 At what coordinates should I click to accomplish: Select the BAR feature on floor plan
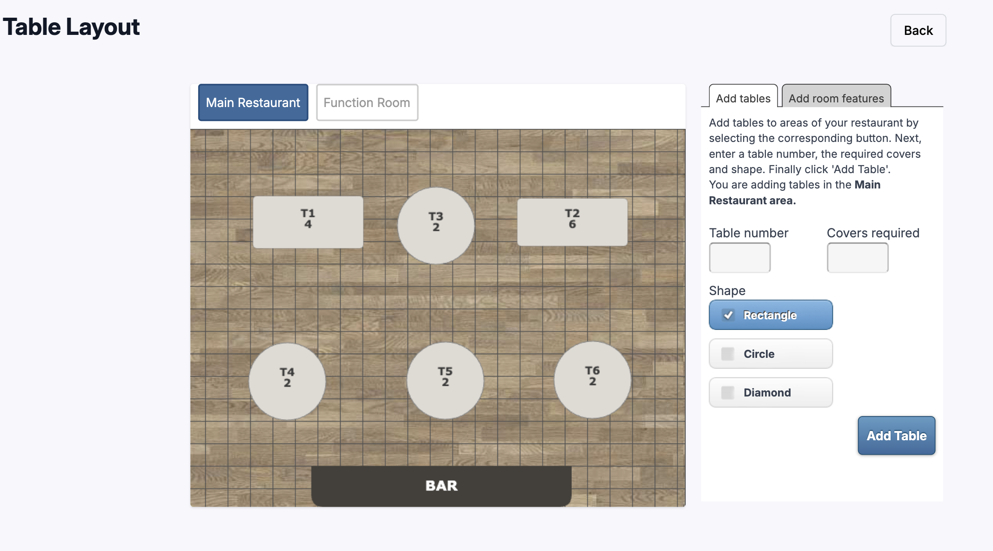click(x=441, y=486)
